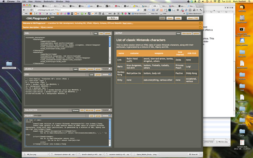Select Schema tab in VALIDATION panel
The image size is (253, 158).
[76, 110]
